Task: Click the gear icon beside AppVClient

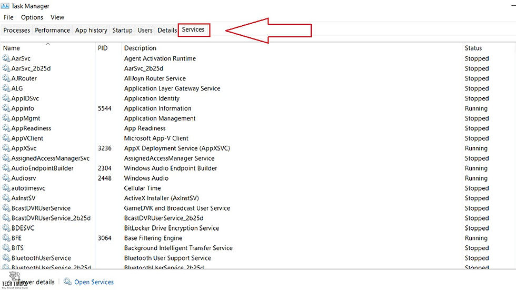Action: pos(6,138)
